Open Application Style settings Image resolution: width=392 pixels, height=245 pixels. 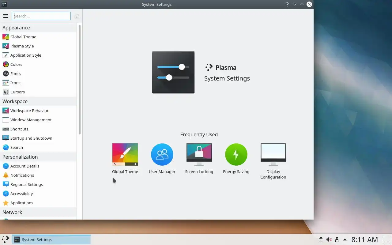[x=38, y=55]
